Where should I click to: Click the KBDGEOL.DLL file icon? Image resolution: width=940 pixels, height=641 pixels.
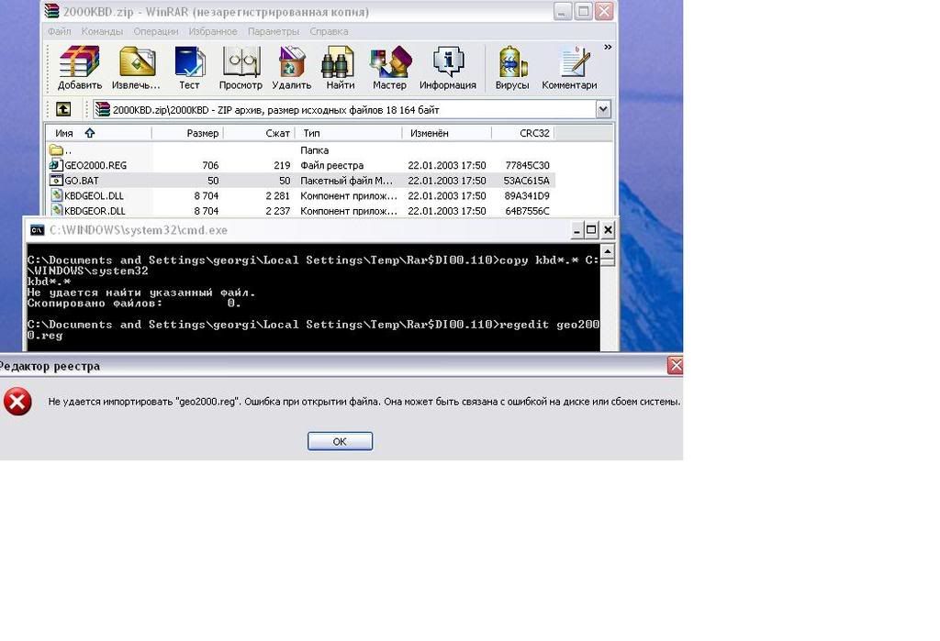click(56, 195)
